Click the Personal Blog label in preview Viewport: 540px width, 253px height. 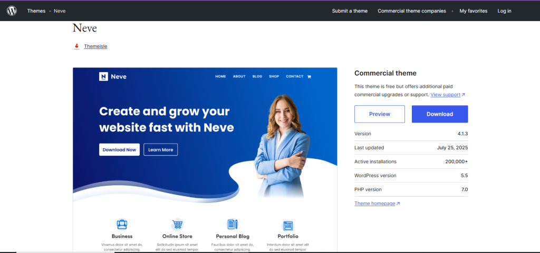point(233,236)
